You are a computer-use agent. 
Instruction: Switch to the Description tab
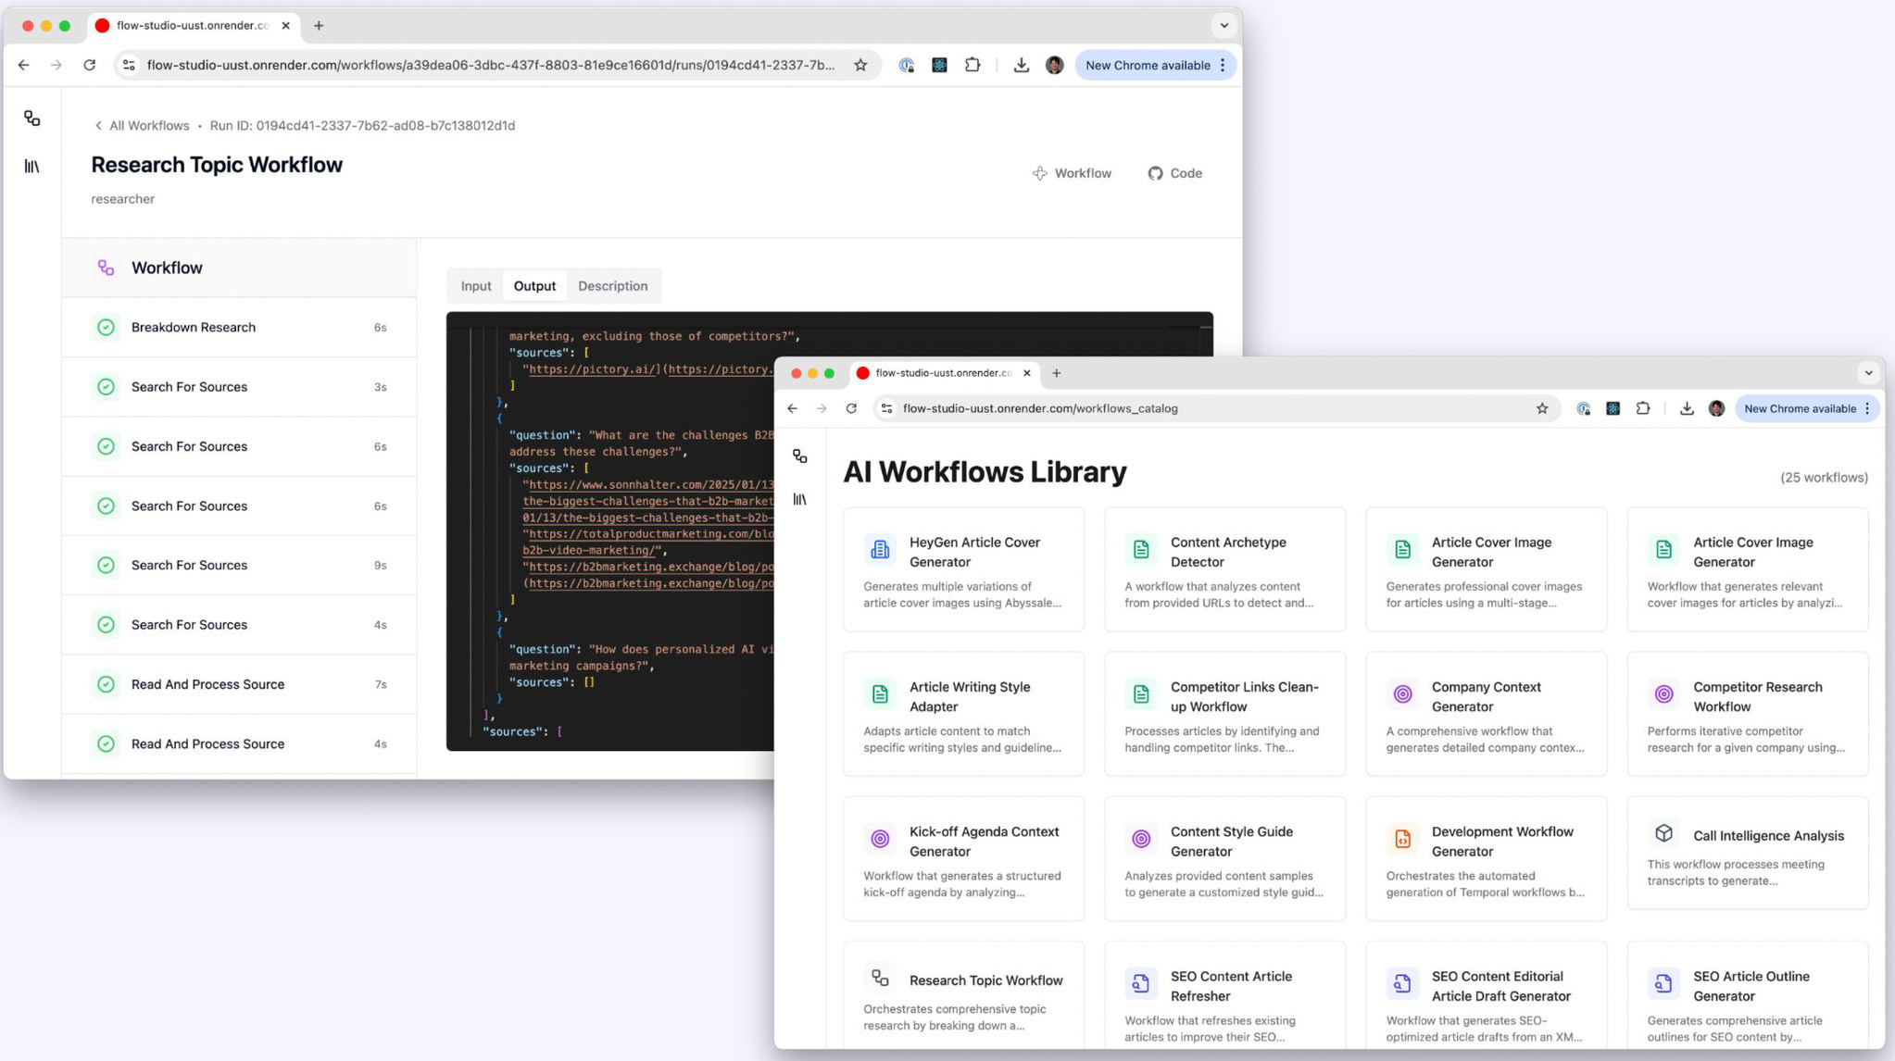pos(612,286)
